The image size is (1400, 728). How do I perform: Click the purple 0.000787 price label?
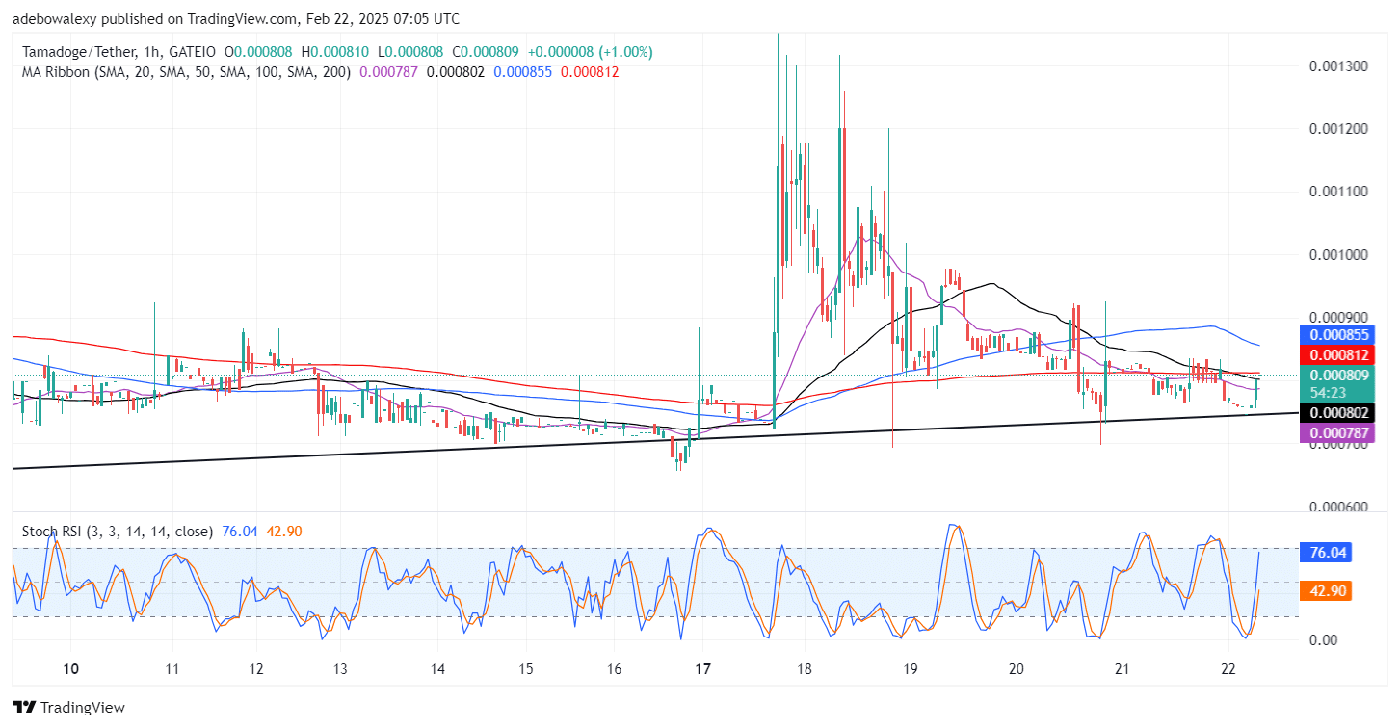(x=1339, y=431)
